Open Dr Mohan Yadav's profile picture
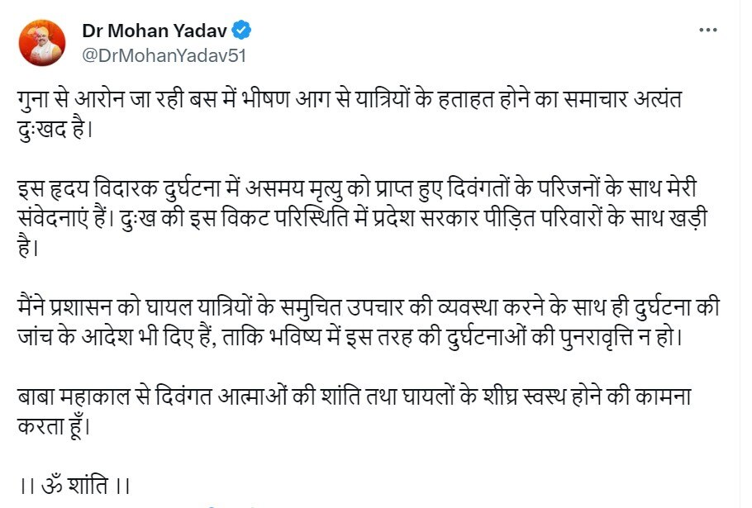Viewport: 752px width, 508px height. tap(42, 43)
